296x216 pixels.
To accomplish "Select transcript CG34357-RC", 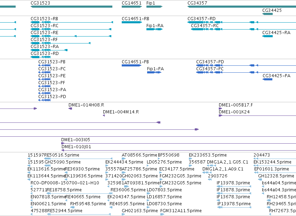I will [205, 26].
